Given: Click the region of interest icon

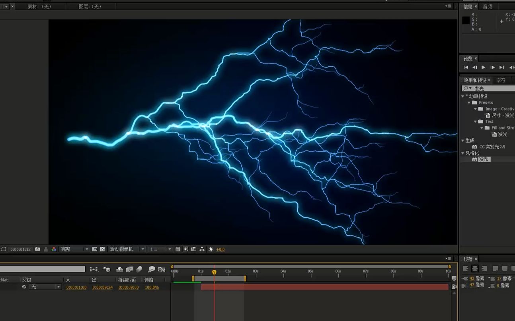Looking at the screenshot, I should tap(3, 249).
